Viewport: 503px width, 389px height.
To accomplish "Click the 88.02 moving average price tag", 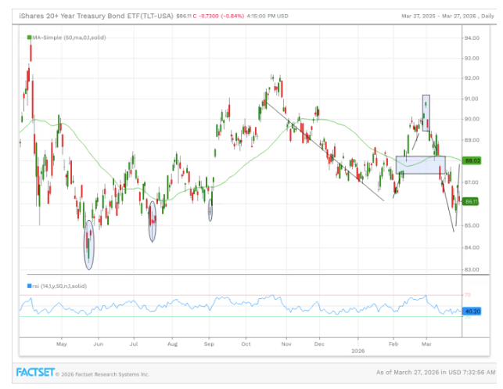I will [x=472, y=160].
